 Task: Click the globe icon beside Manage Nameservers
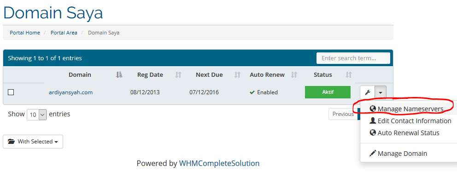373,108
